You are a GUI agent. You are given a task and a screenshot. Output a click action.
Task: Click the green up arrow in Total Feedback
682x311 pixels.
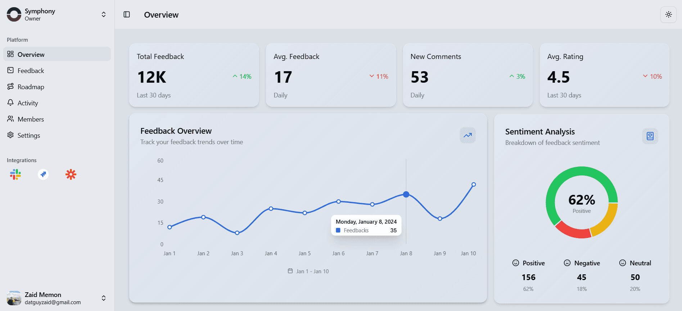pyautogui.click(x=235, y=76)
